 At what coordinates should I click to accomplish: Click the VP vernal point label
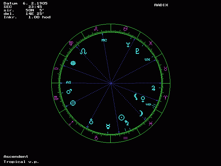(148, 105)
